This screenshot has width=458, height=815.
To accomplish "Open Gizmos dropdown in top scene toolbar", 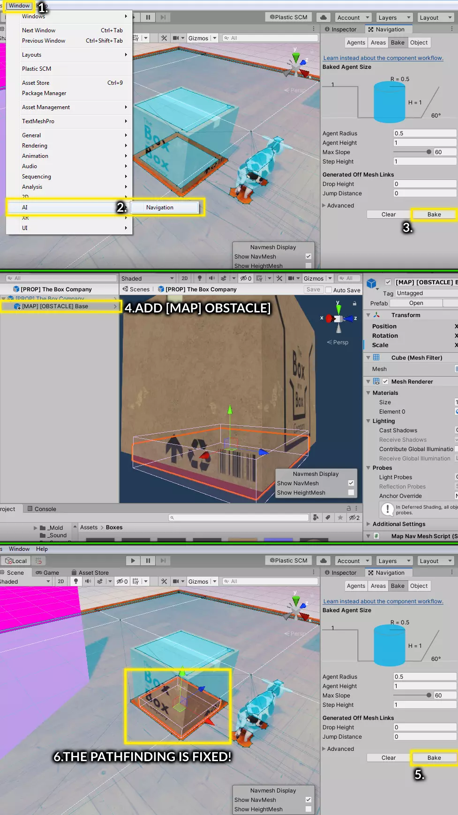I will point(203,38).
